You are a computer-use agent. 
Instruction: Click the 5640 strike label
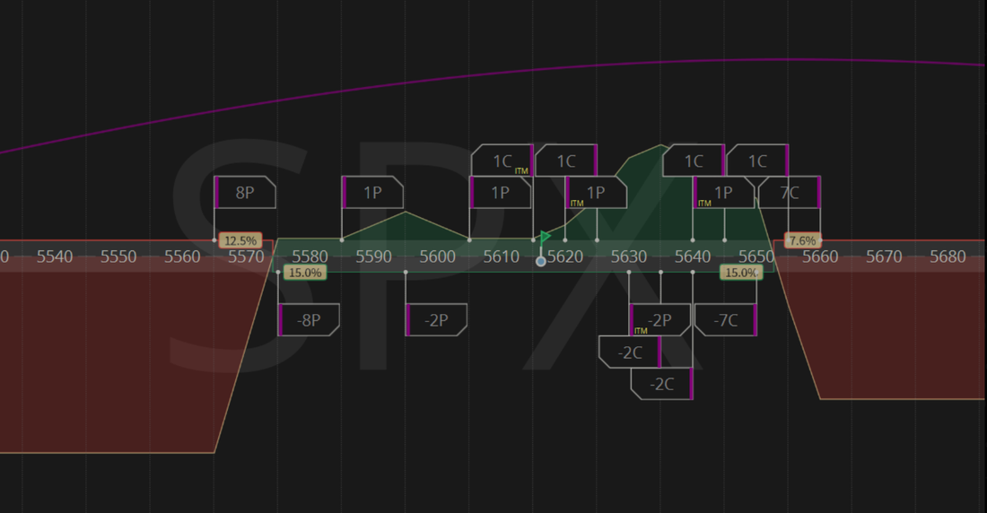(x=693, y=256)
